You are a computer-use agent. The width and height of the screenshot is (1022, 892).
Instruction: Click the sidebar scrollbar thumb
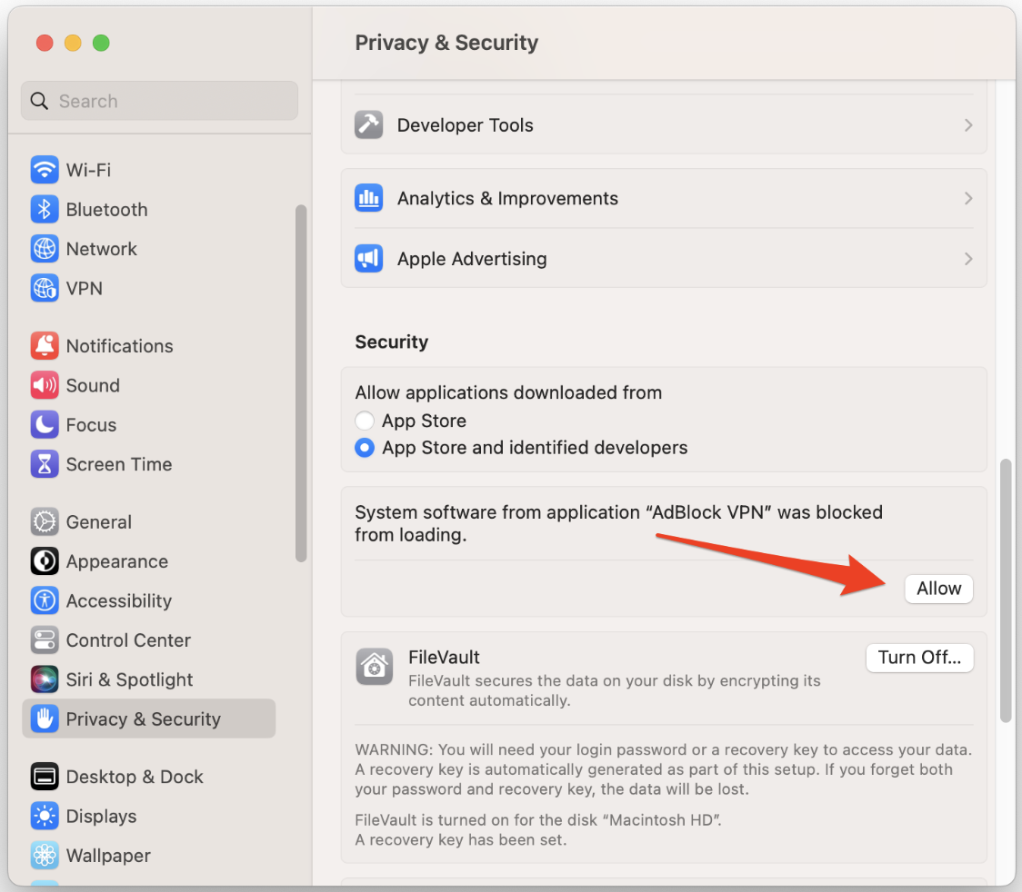point(301,382)
